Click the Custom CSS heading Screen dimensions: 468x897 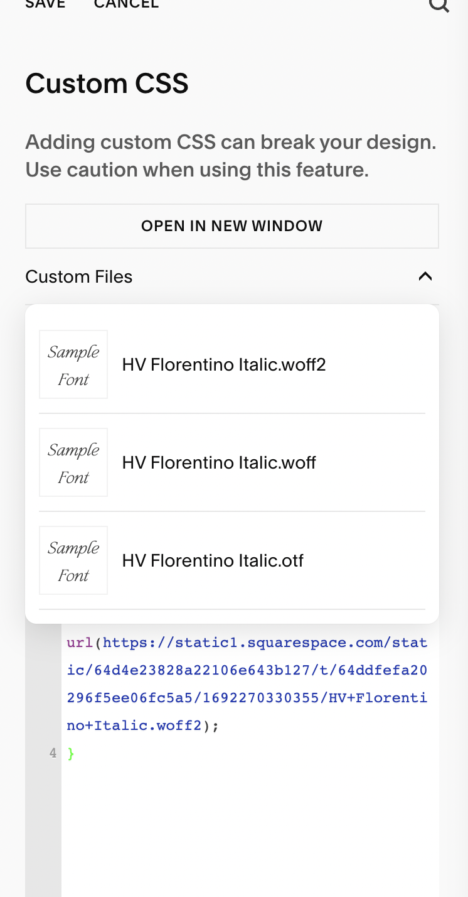[x=107, y=84]
